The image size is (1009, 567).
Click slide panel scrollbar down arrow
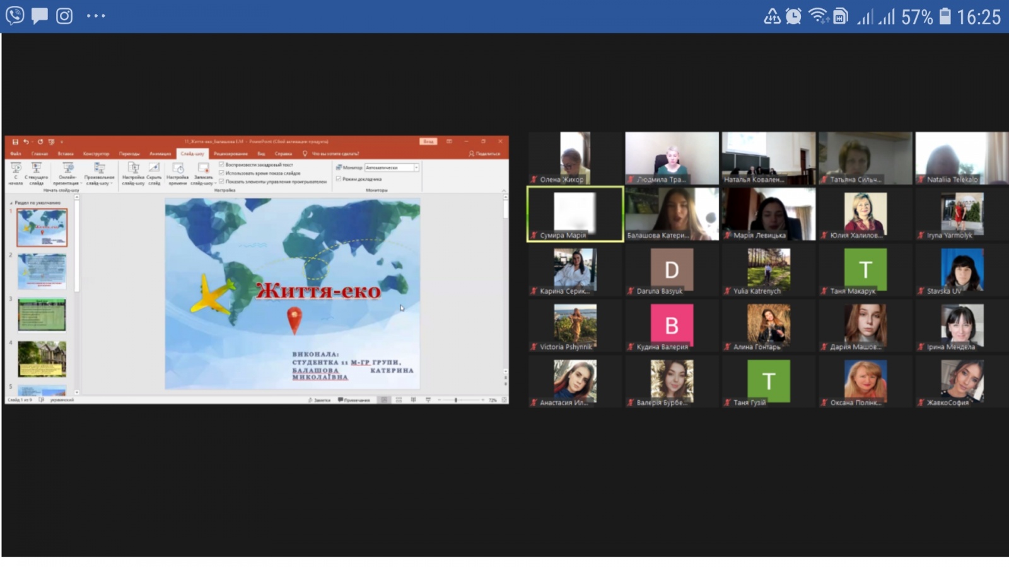click(x=77, y=392)
